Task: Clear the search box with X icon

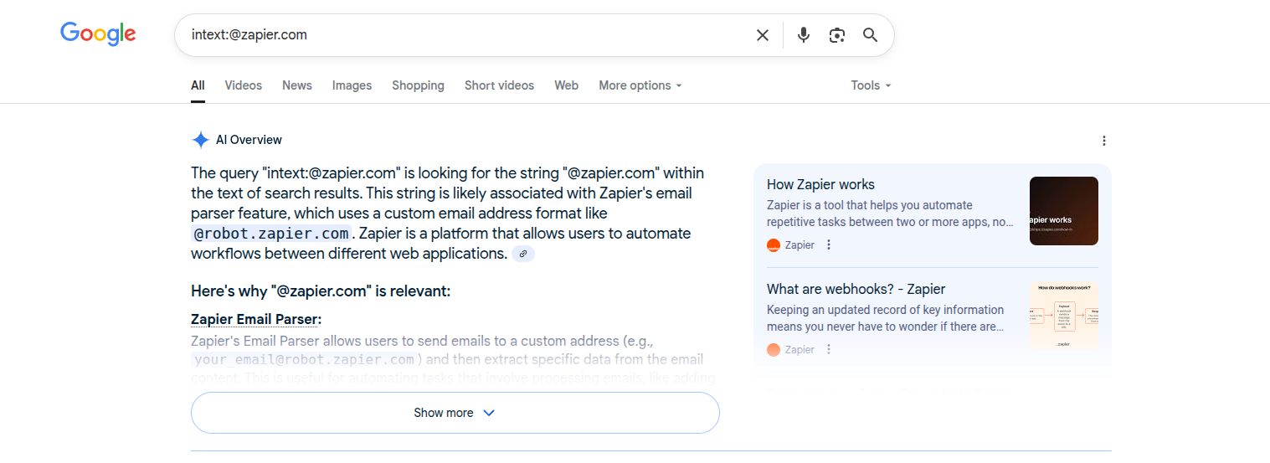Action: tap(763, 35)
